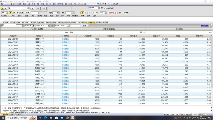The width and height of the screenshot is (213, 120).
Task: Select the 券 short-sell toggle
Action: (18, 13)
